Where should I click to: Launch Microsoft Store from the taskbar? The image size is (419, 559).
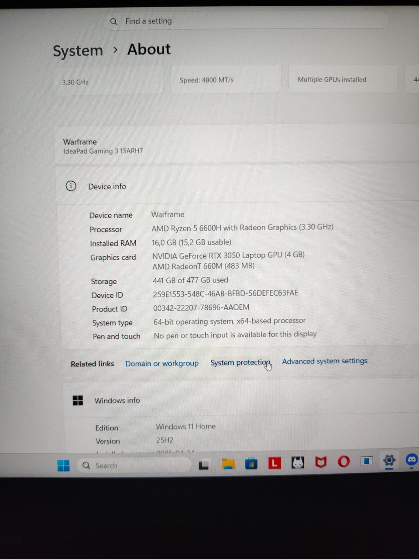(251, 464)
